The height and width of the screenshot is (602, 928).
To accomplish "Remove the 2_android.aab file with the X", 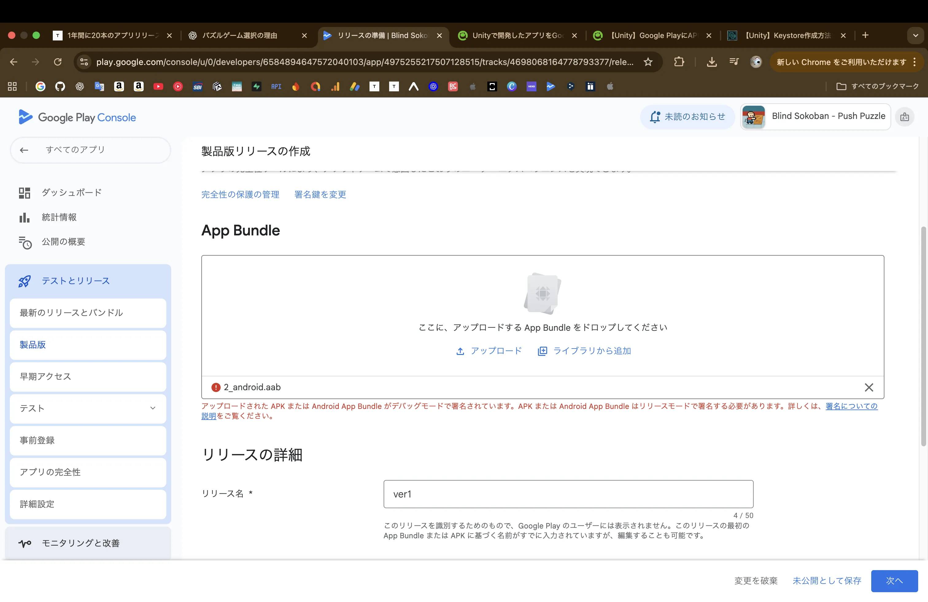I will click(x=869, y=387).
